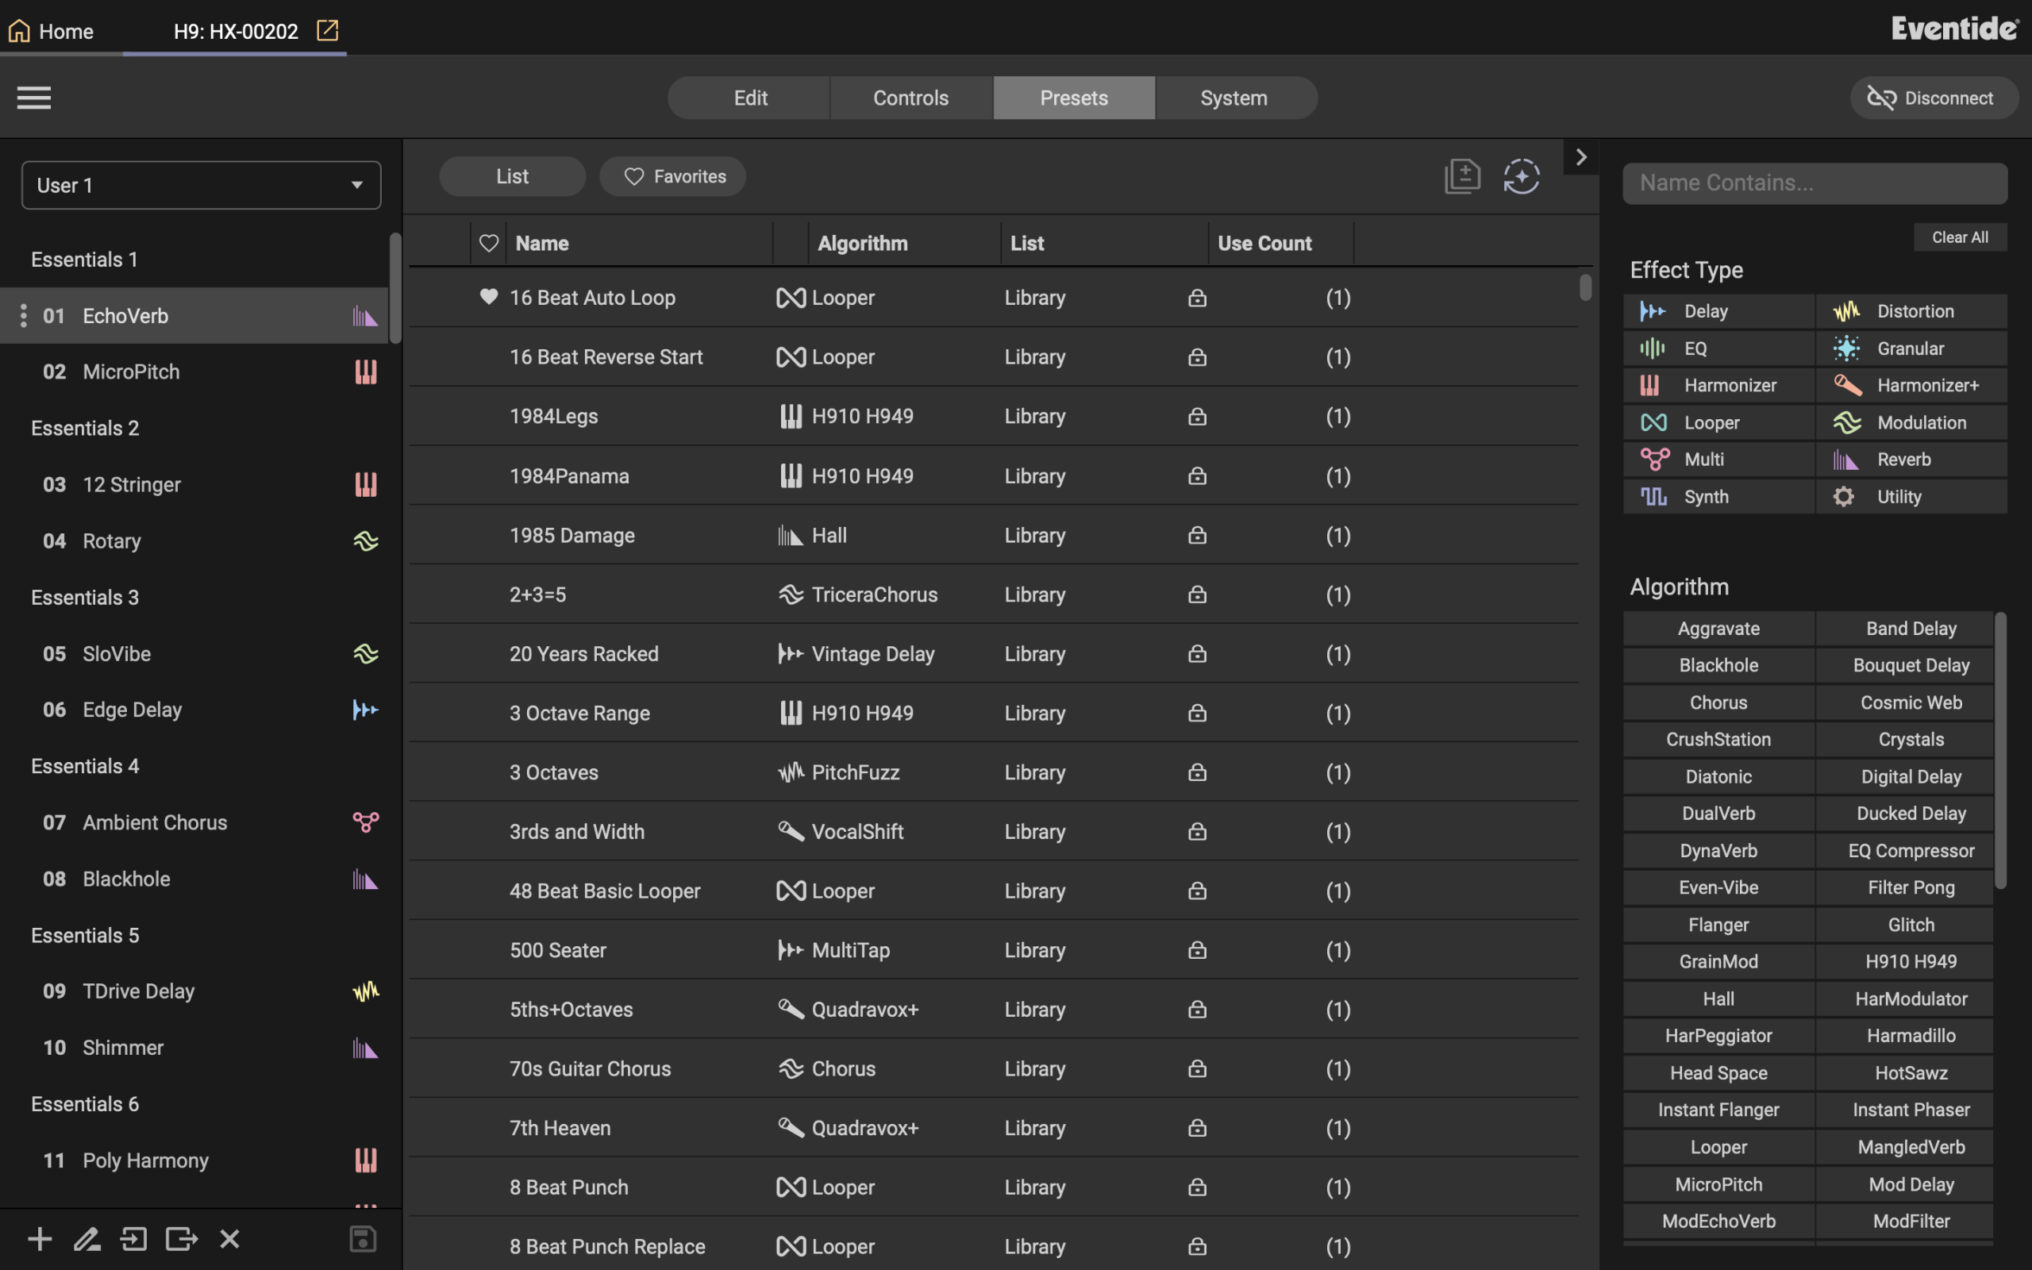Click the user list sidebar scrollbar
Viewport: 2032px width, 1270px height.
pos(394,287)
